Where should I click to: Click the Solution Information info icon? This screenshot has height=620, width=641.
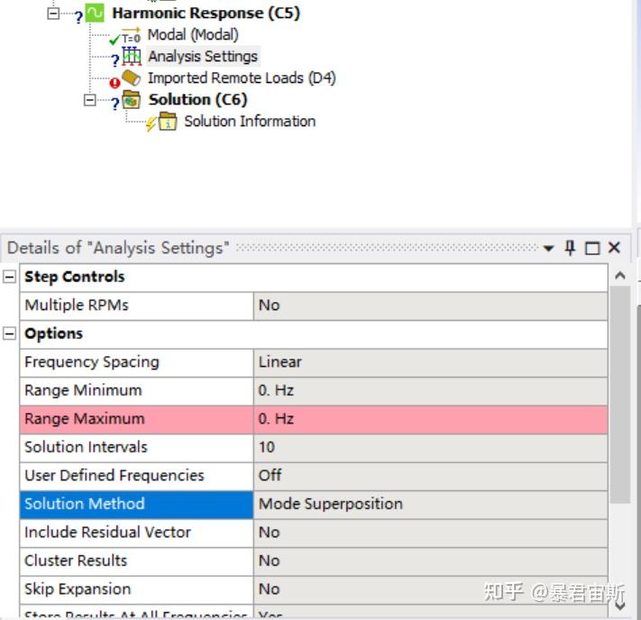(x=168, y=122)
